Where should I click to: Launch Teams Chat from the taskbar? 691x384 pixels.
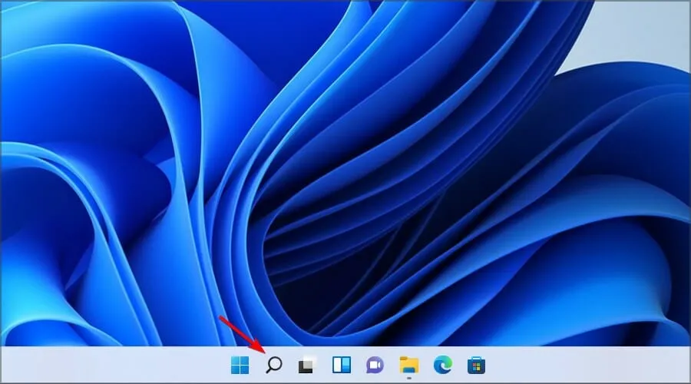click(375, 365)
